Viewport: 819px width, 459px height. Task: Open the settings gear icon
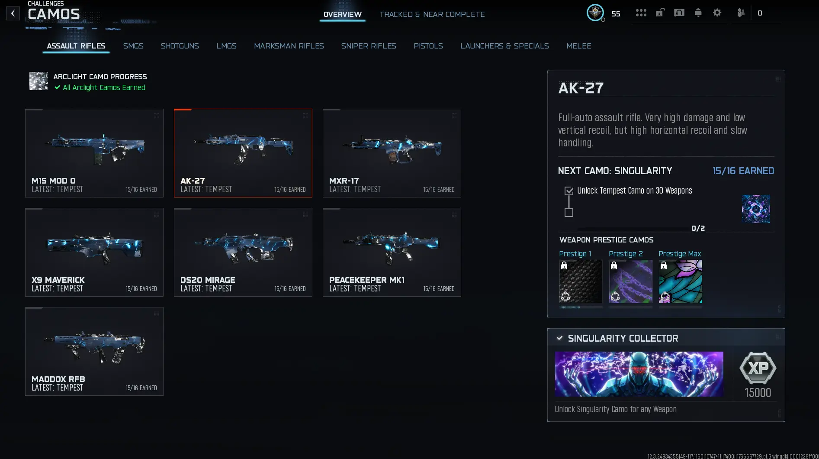pos(717,13)
